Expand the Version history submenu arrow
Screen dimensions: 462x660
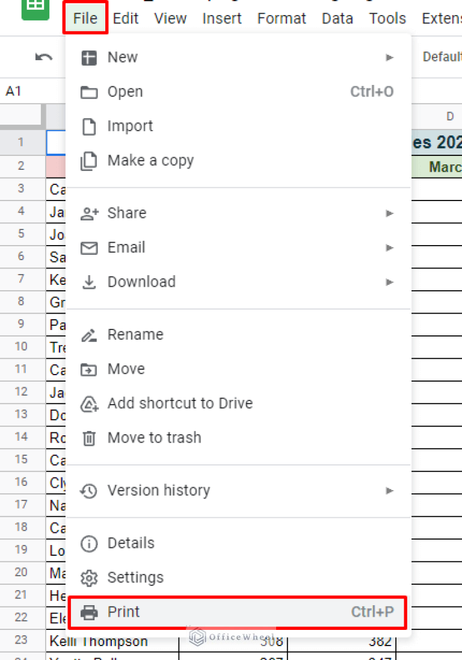[390, 491]
